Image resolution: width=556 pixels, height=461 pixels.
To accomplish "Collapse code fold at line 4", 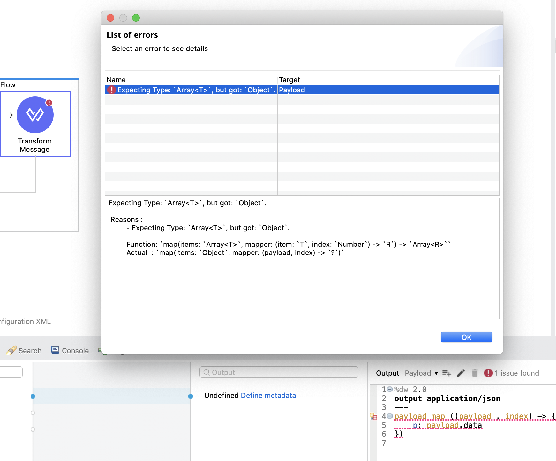I will (390, 416).
